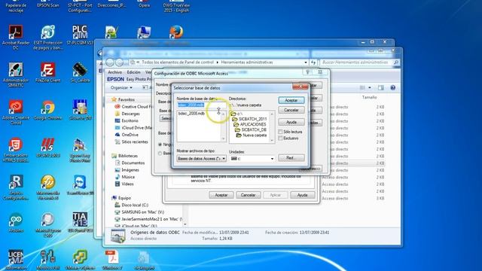
Task: Open Papelera de reciclaje icon
Action: (x=16, y=7)
